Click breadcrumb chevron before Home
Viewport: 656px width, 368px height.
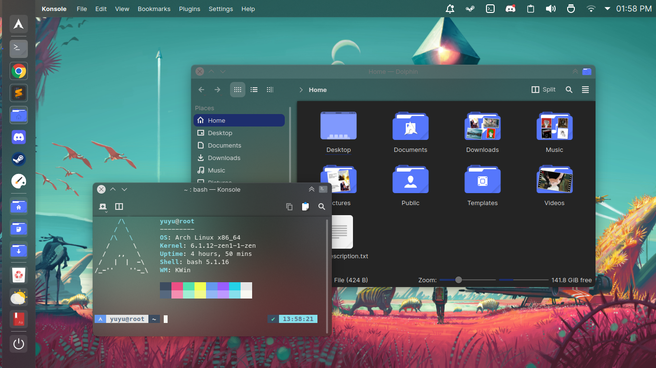pos(301,90)
